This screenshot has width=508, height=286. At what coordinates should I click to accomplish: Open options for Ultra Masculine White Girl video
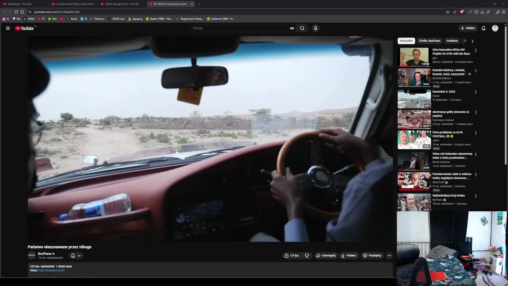(x=475, y=50)
